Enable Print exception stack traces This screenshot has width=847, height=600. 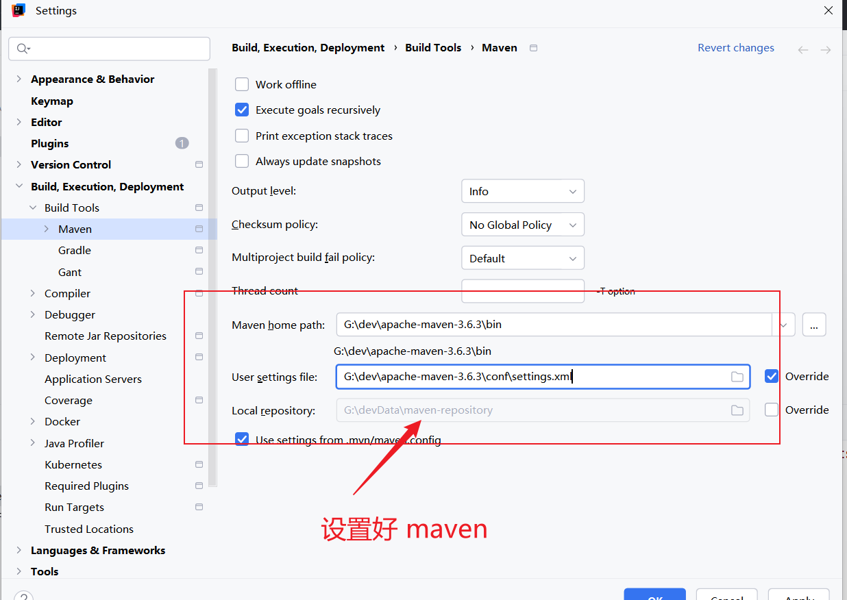[242, 136]
